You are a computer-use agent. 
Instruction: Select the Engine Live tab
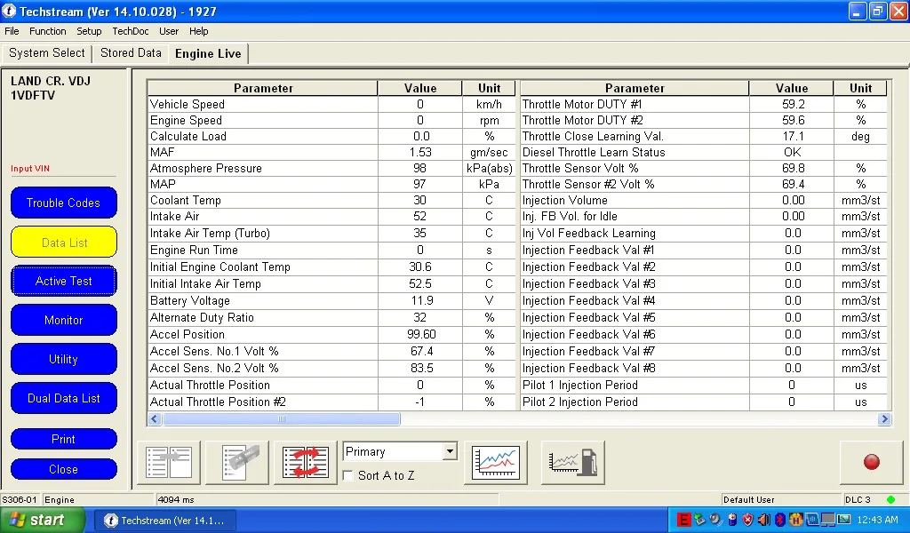click(x=208, y=53)
